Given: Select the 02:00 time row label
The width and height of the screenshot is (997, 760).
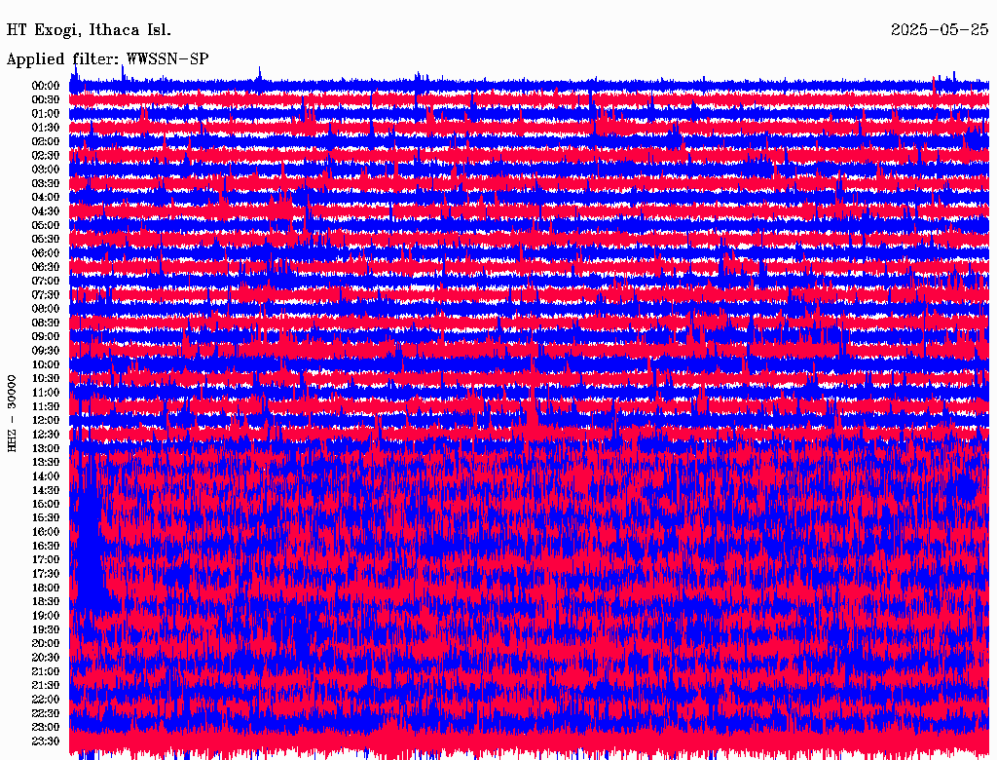Looking at the screenshot, I should [x=46, y=142].
